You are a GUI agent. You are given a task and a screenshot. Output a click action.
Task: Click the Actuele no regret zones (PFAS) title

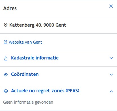click(45, 91)
